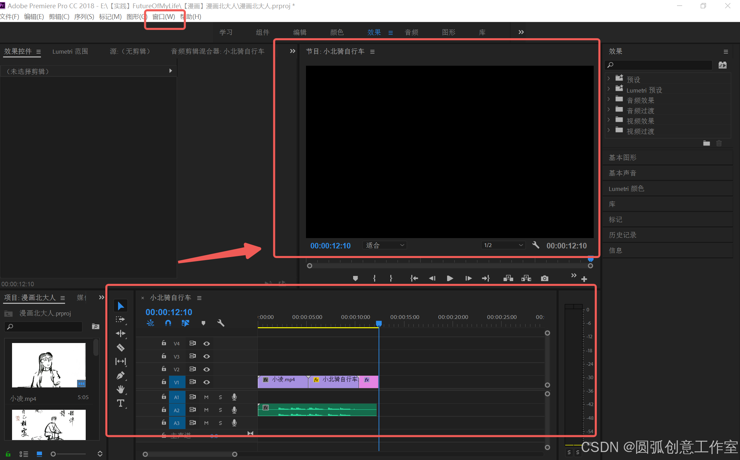
Task: Solo audio track A2
Action: coord(220,410)
